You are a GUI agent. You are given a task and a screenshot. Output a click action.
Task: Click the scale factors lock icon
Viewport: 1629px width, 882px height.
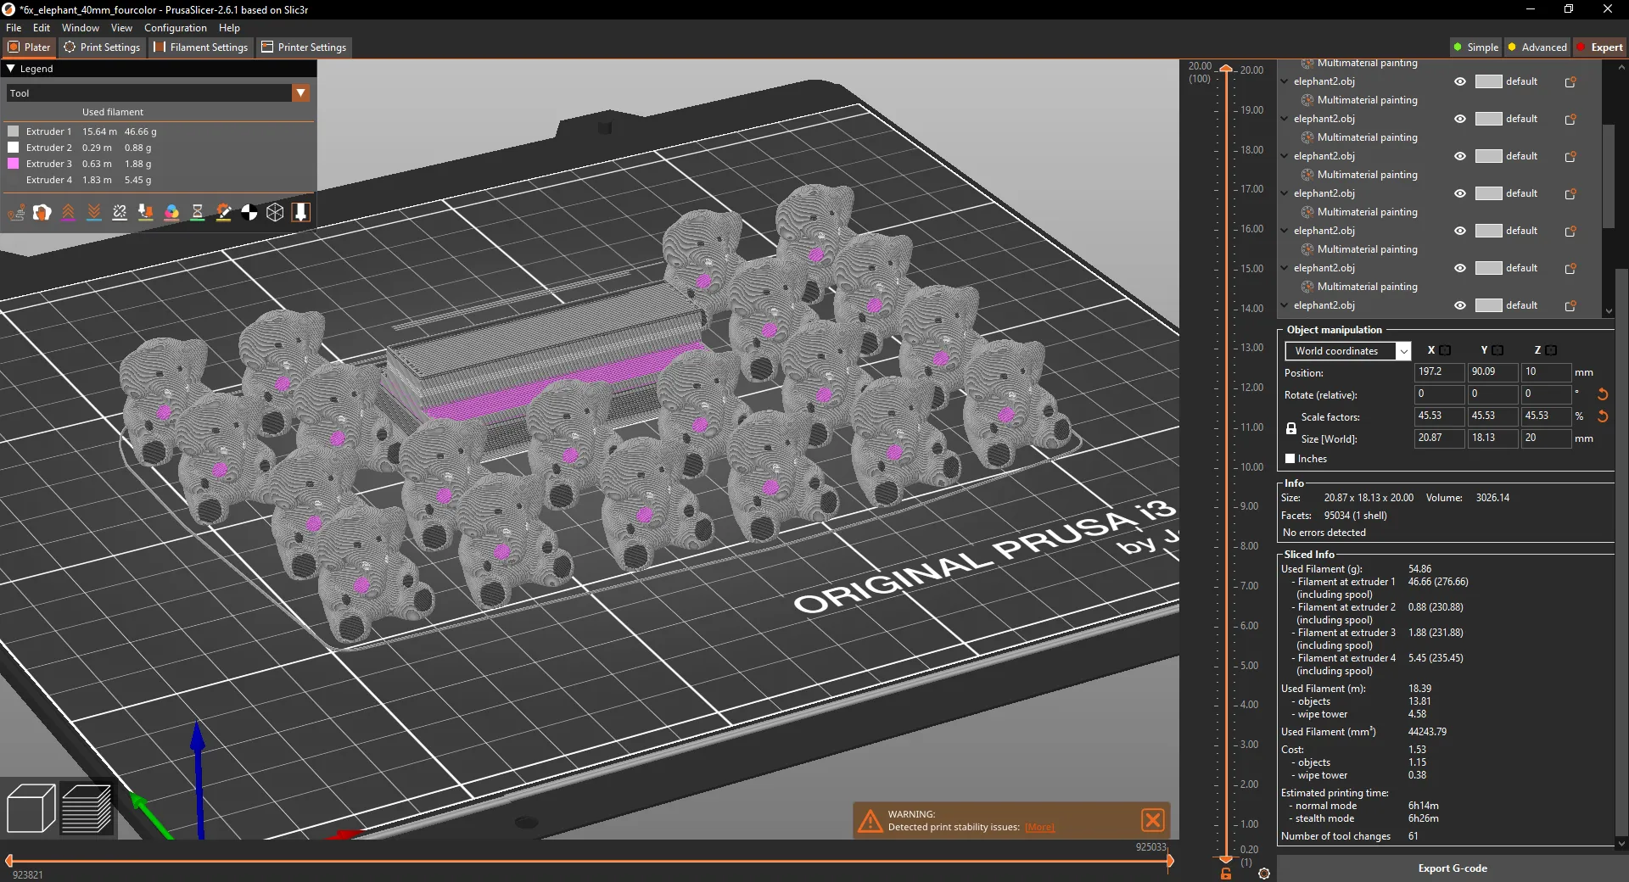pyautogui.click(x=1291, y=428)
